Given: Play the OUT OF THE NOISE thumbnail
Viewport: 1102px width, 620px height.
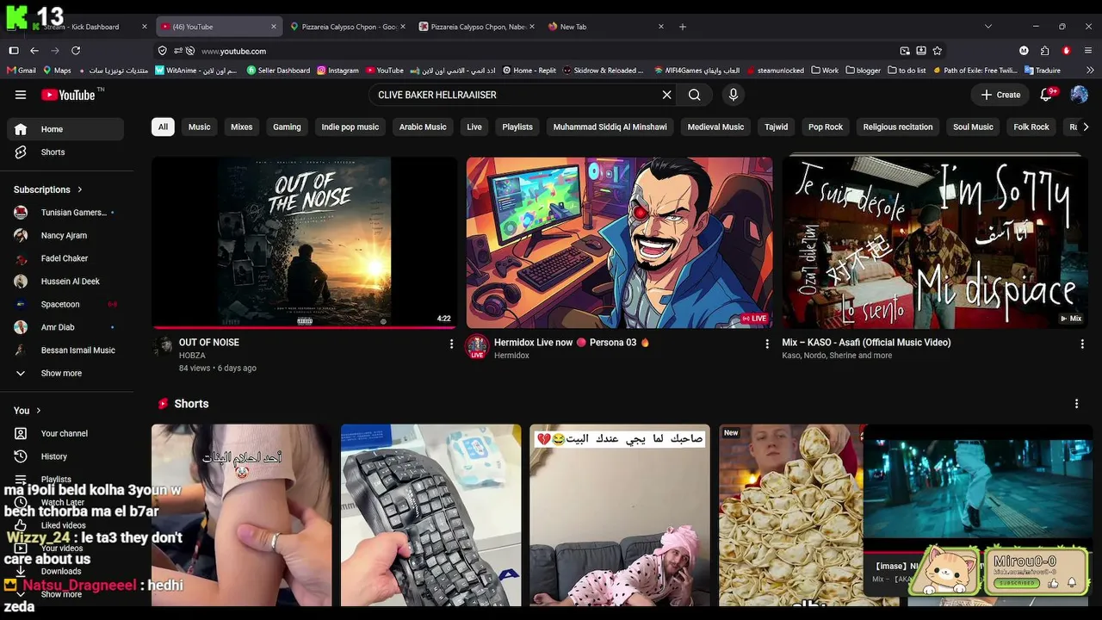Looking at the screenshot, I should point(305,242).
